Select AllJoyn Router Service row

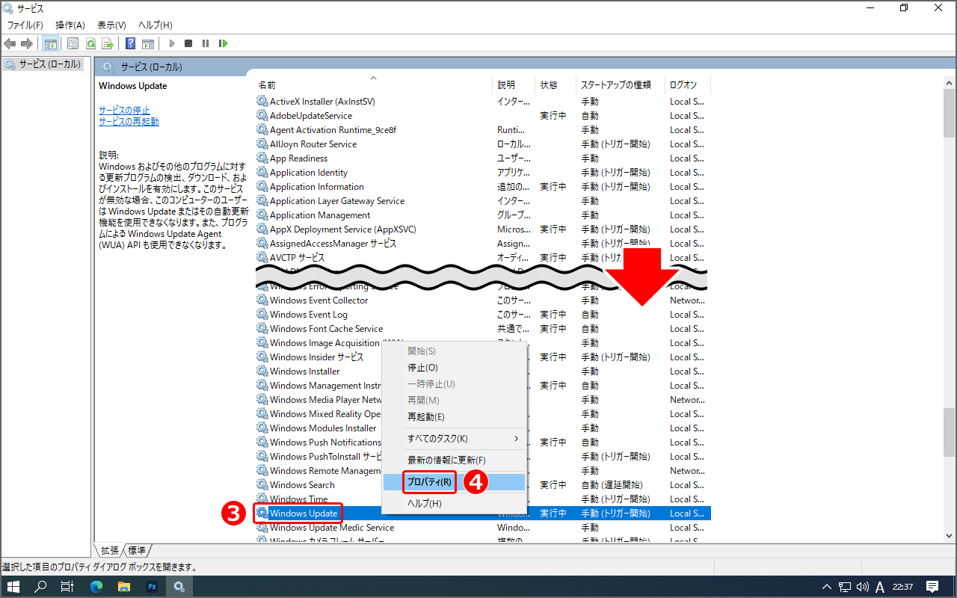482,144
